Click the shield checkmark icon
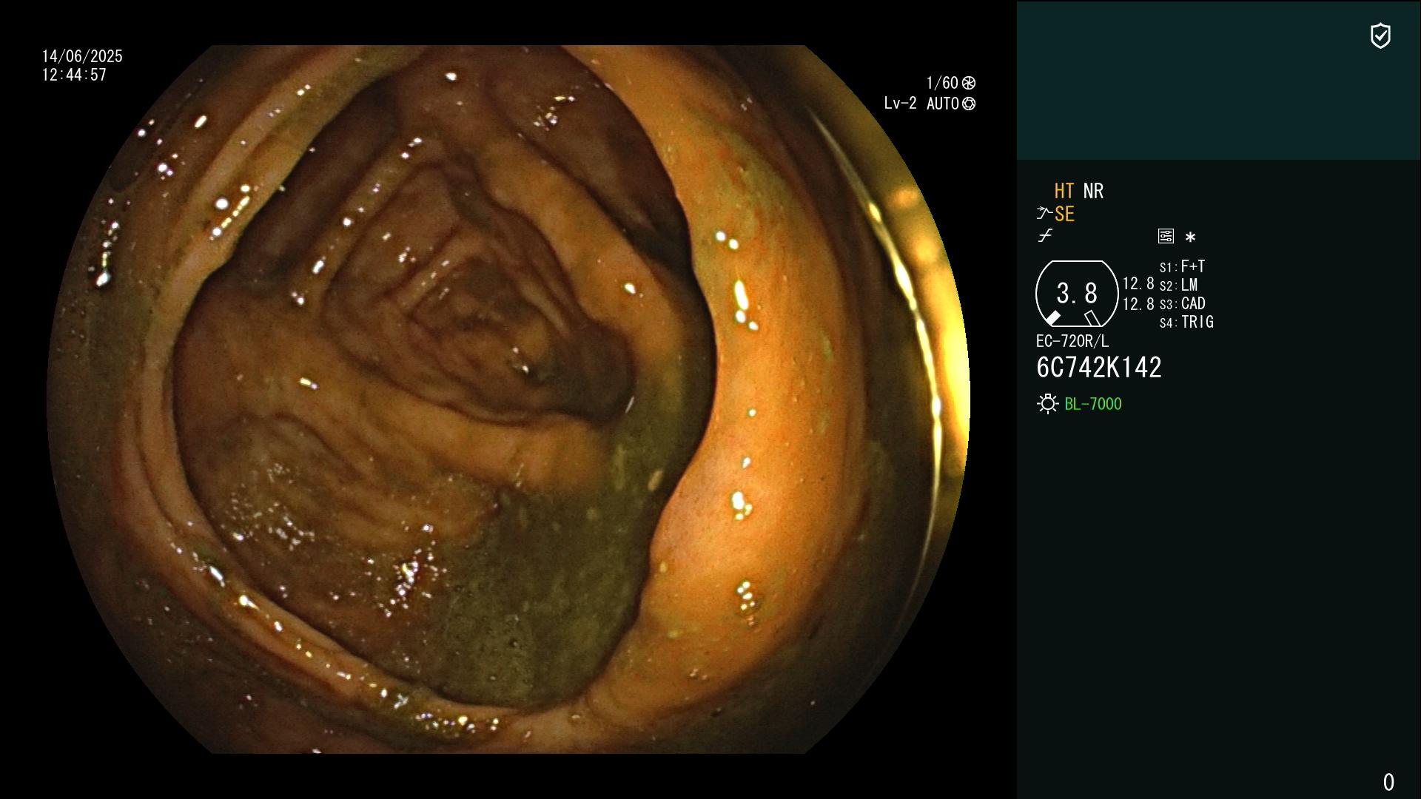Viewport: 1421px width, 799px height. point(1380,36)
